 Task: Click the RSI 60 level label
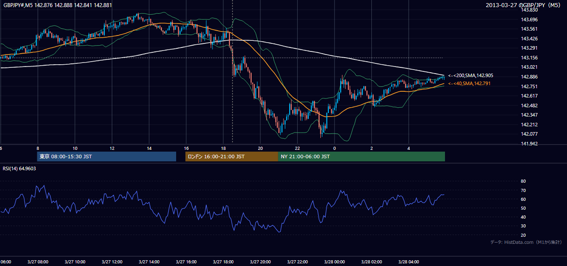click(523, 199)
